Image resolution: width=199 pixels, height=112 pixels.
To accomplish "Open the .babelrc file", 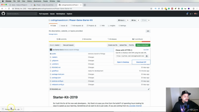I will pyautogui.click(x=55, y=57).
